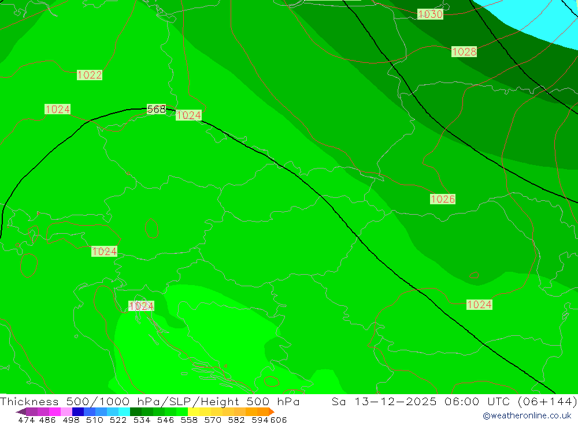Viewport: 578px width, 423px height.
Task: Click legend value 558
Action: (189, 420)
